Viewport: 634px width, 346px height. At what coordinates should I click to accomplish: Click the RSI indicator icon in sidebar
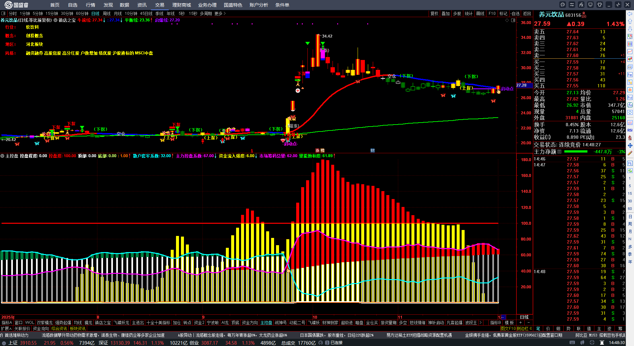[x=630, y=130]
